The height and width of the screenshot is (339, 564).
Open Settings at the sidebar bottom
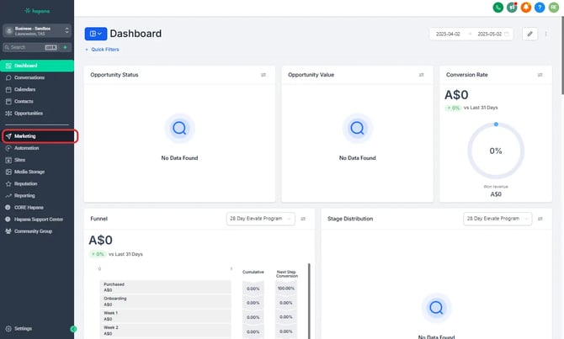[23, 328]
